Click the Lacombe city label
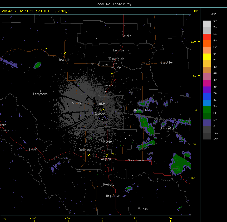 [x=119, y=50]
